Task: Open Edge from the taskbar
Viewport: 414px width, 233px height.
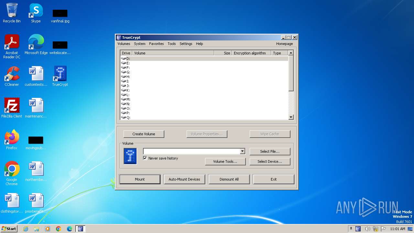Action: 70,229
